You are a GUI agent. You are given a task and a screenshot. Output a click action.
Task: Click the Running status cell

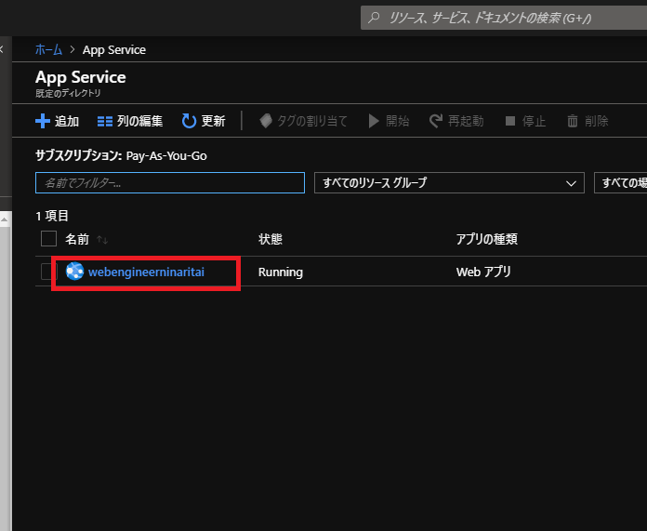coord(281,272)
